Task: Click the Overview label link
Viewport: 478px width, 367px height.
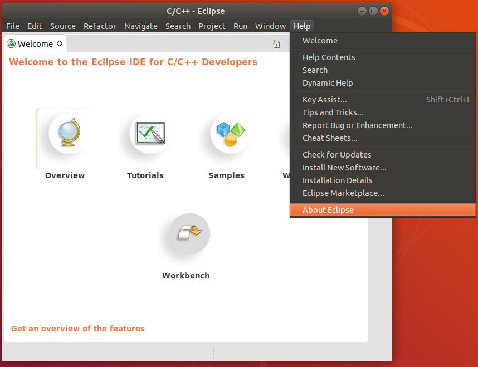Action: coord(65,175)
